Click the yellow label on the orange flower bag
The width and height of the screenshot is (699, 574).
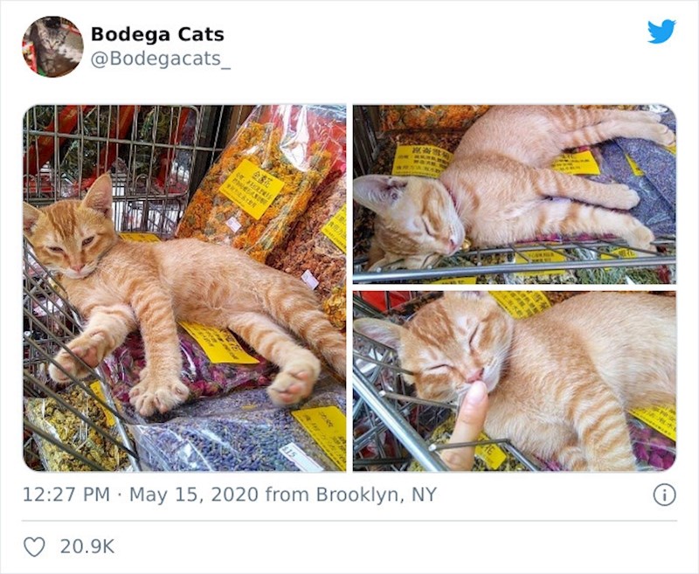tap(252, 189)
